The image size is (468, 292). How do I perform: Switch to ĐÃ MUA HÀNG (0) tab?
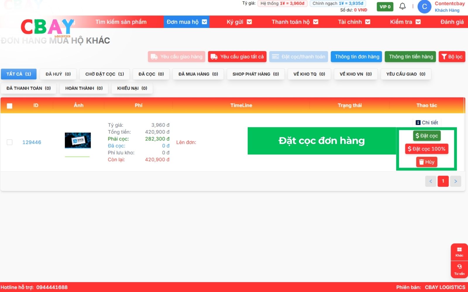[198, 74]
